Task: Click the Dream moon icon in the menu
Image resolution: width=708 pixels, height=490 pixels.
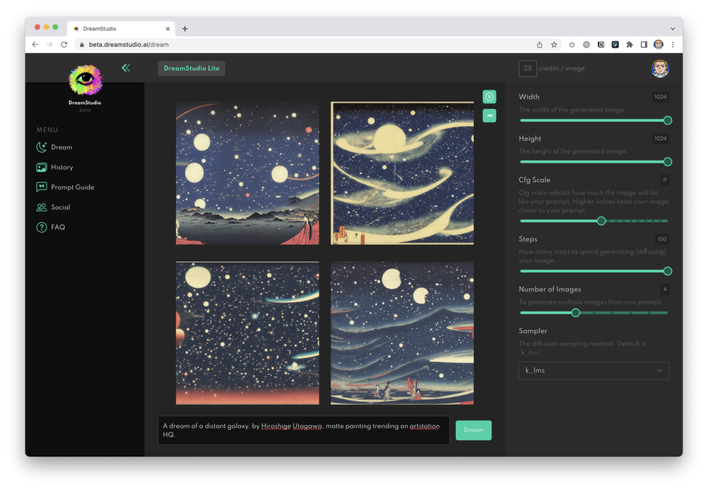Action: (42, 147)
